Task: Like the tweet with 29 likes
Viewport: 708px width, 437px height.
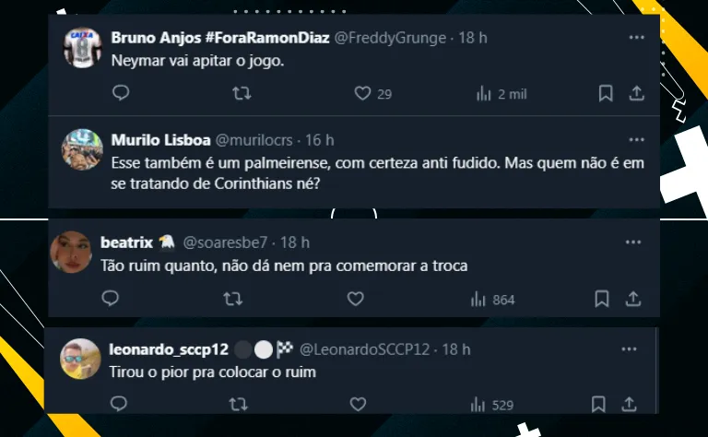Action: [x=362, y=93]
